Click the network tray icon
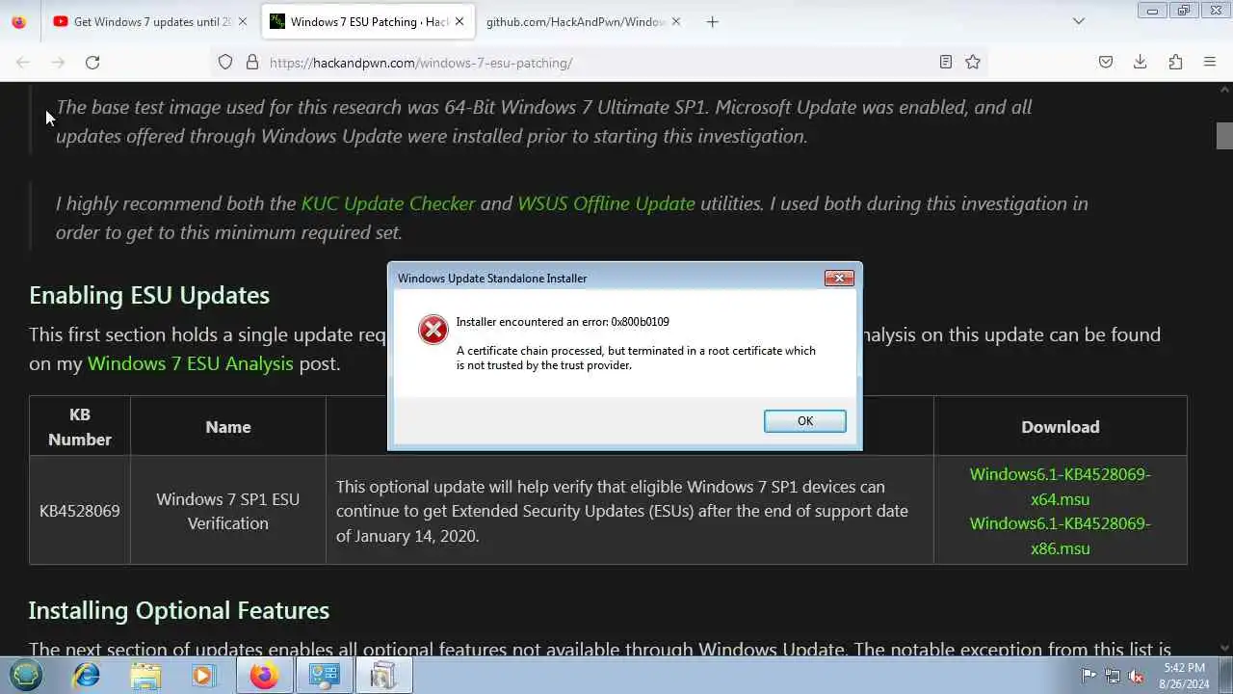 [x=1113, y=676]
